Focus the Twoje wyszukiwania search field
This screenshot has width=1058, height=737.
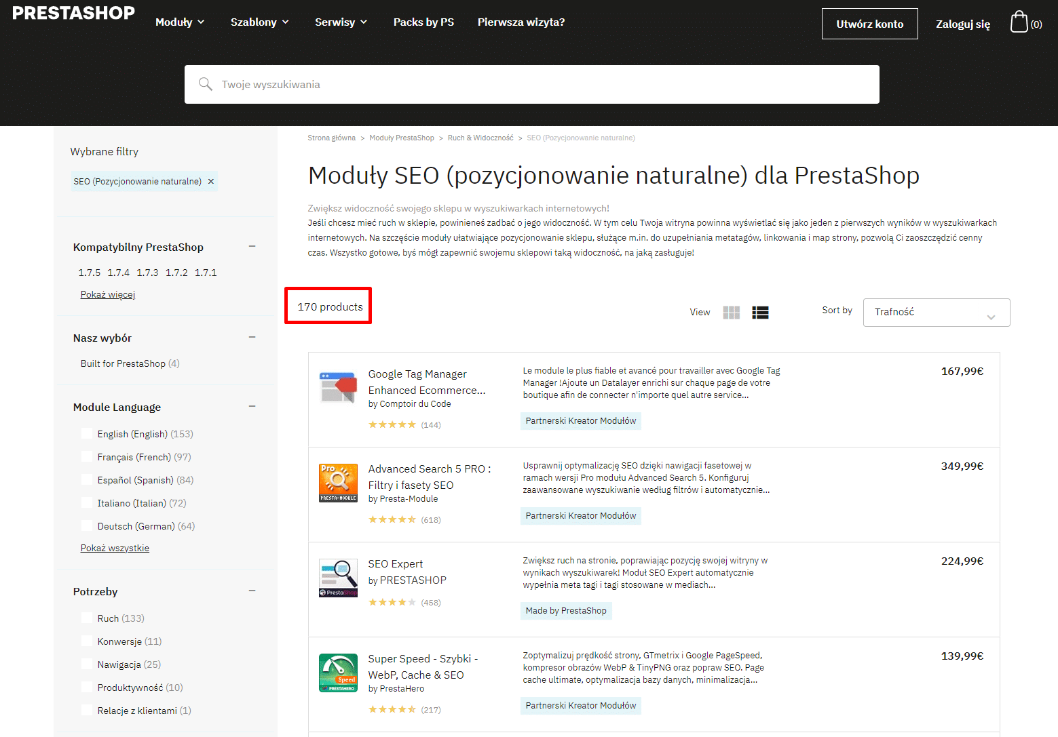[x=532, y=84]
